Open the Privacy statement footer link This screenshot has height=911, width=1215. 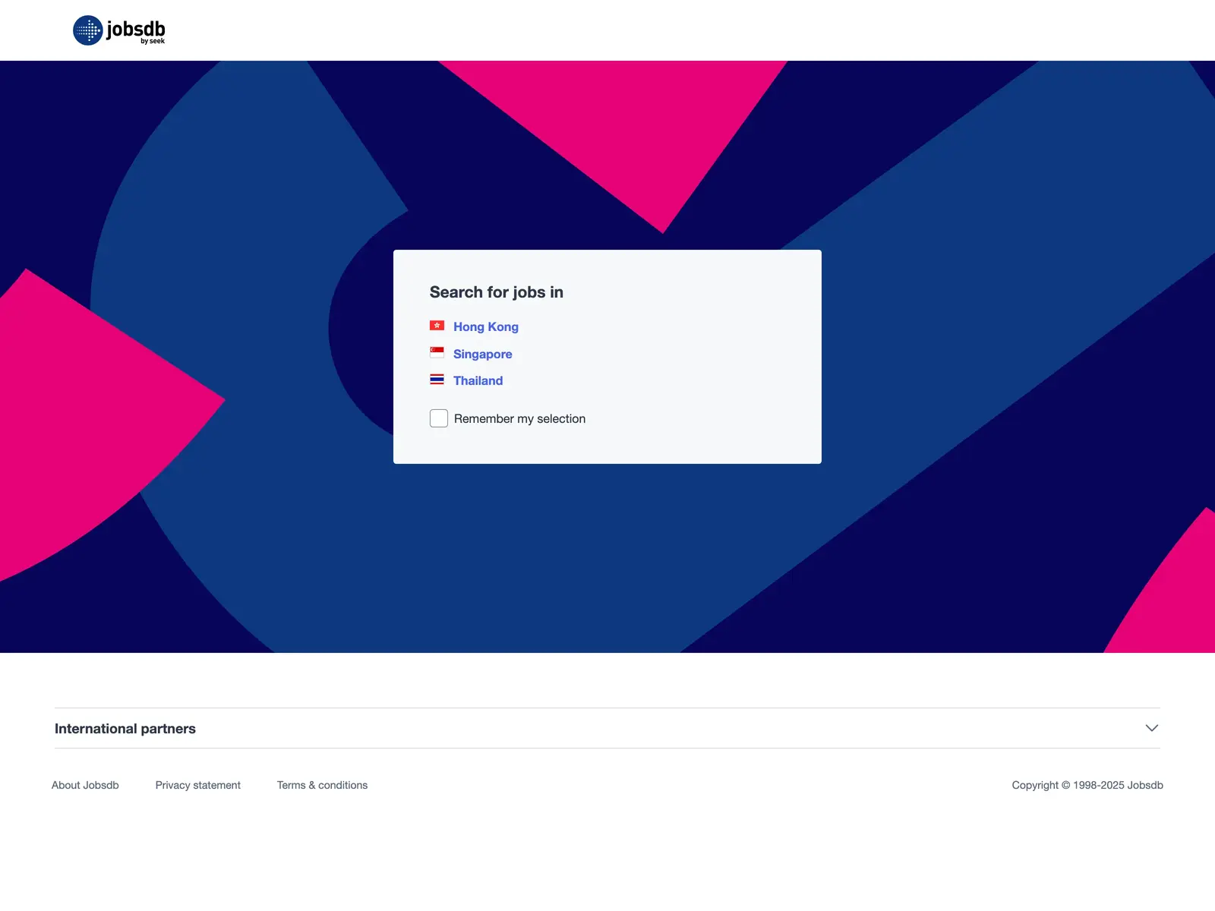pos(198,785)
